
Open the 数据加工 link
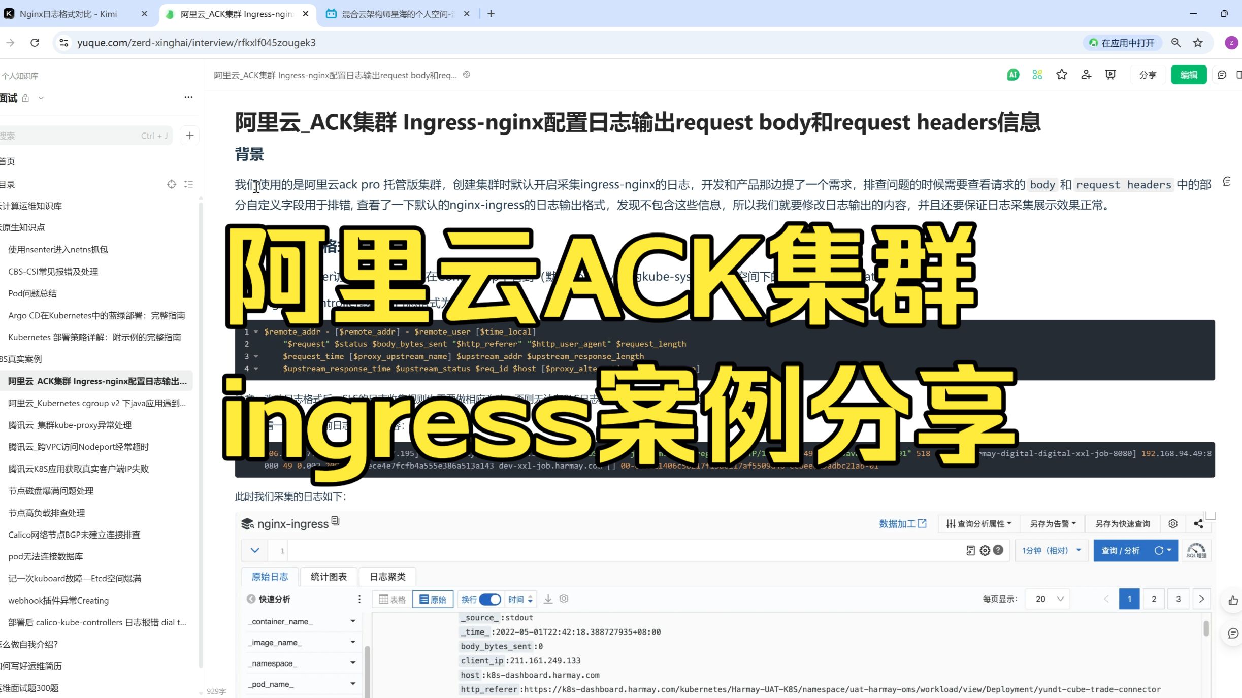[903, 524]
